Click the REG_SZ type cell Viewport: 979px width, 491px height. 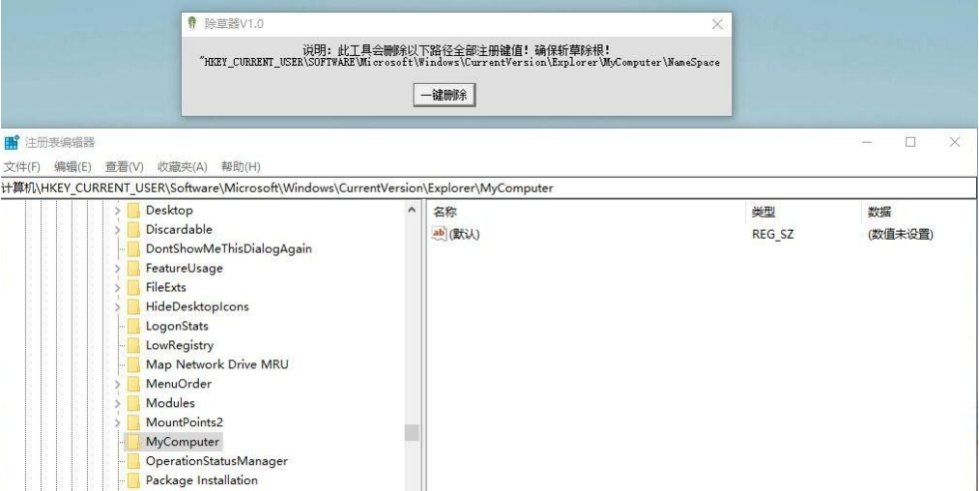[773, 234]
